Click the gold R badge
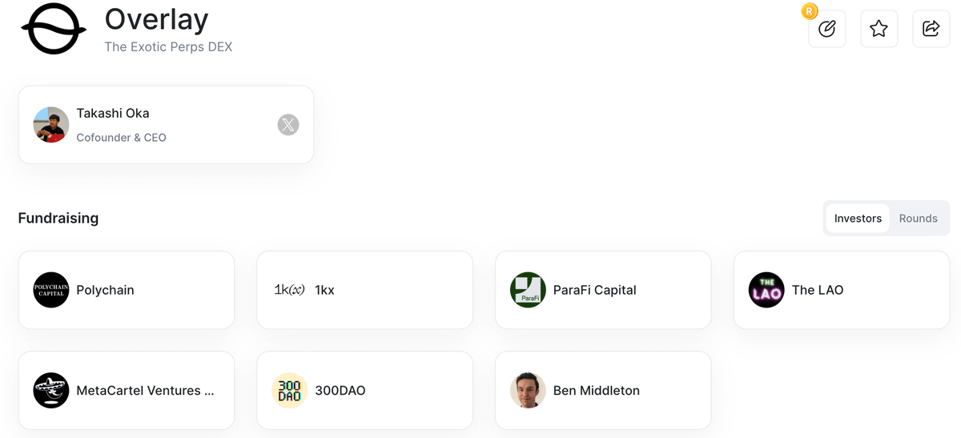961x438 pixels. 810,11
